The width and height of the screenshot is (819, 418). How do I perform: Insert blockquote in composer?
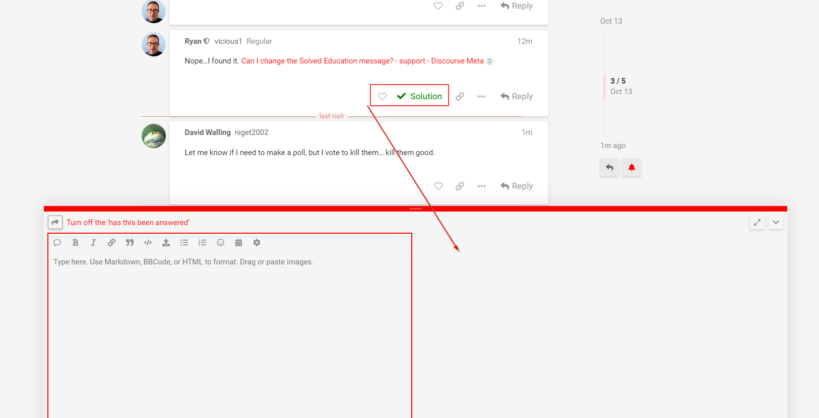coord(130,243)
